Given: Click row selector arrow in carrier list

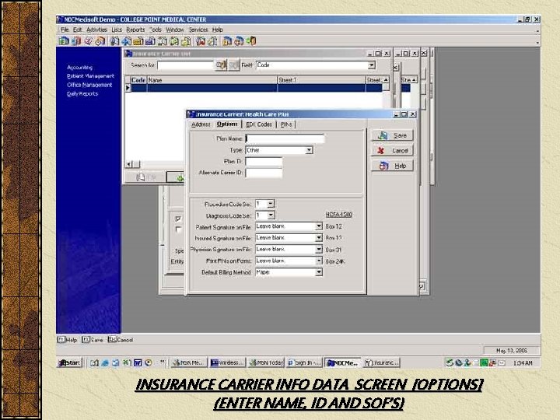Looking at the screenshot, I should tap(128, 88).
